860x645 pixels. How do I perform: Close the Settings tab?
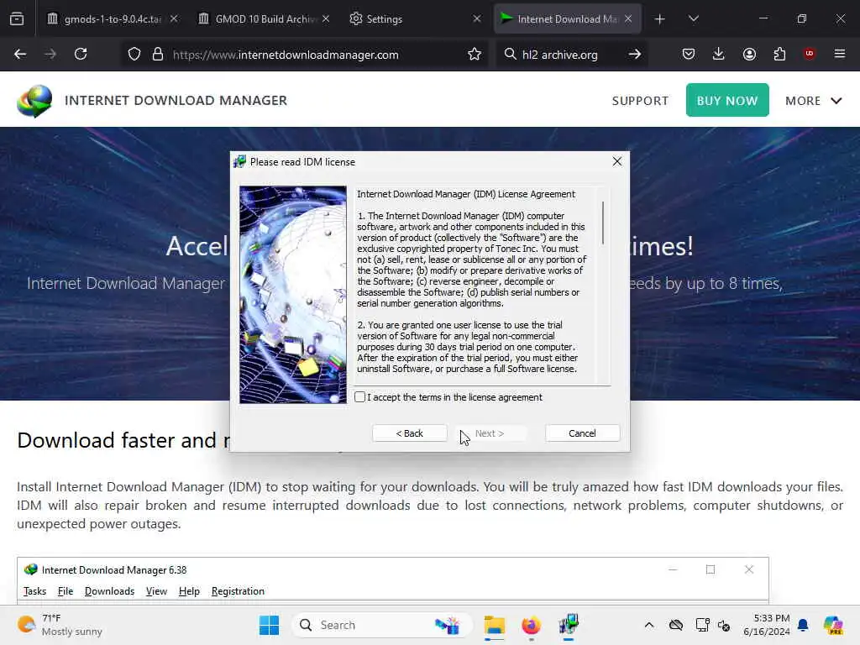(477, 18)
